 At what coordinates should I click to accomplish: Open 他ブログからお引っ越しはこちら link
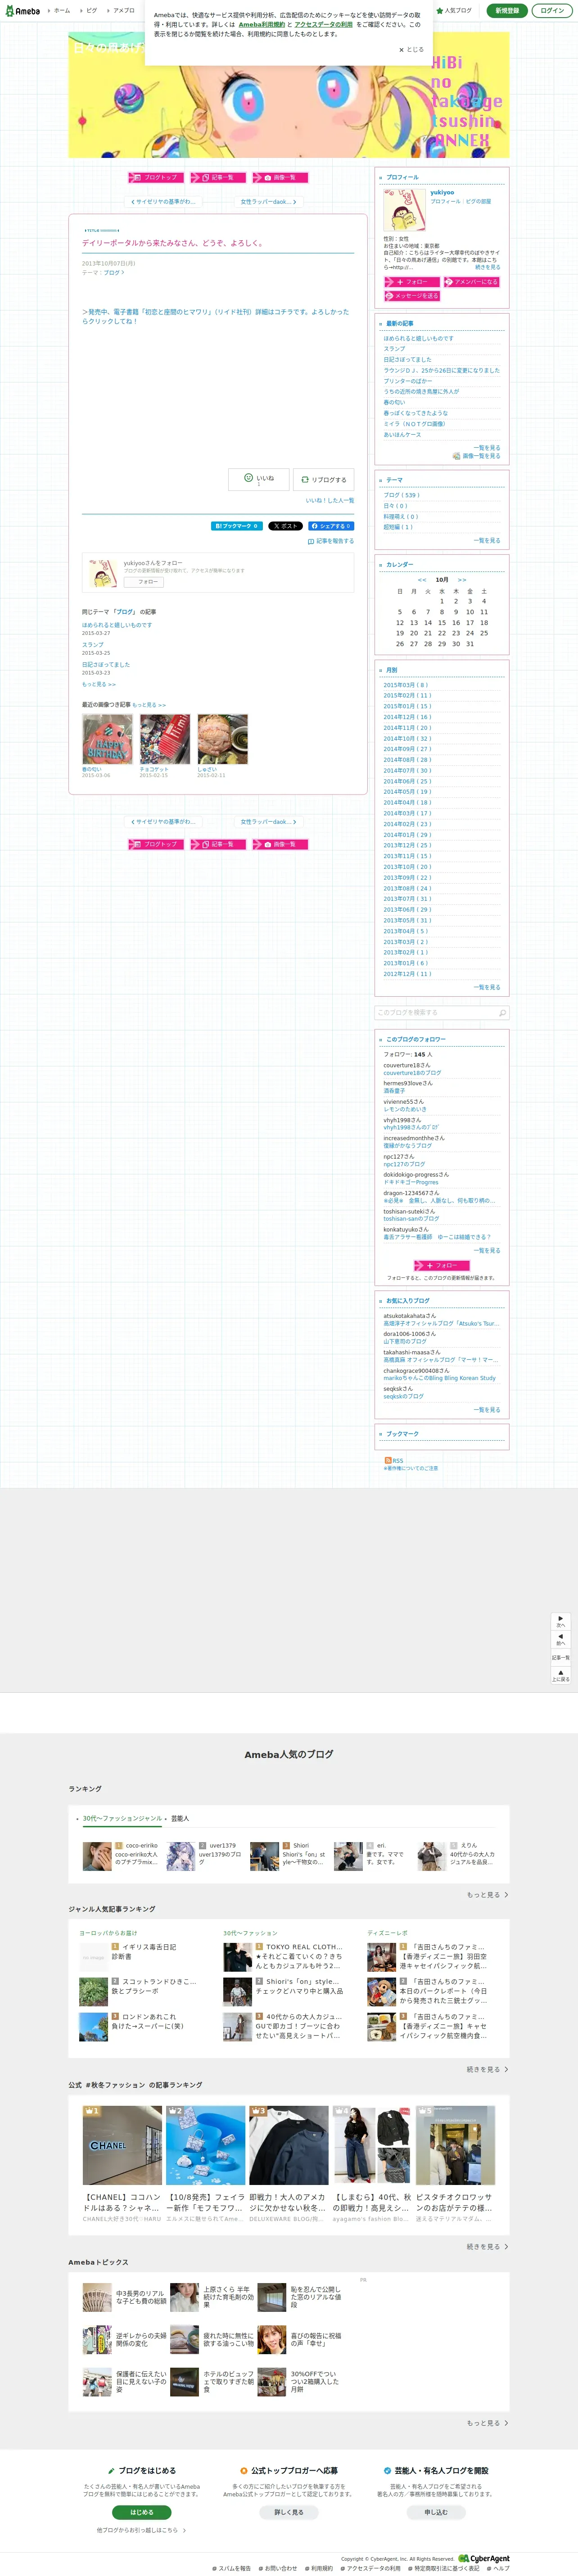click(x=141, y=2530)
